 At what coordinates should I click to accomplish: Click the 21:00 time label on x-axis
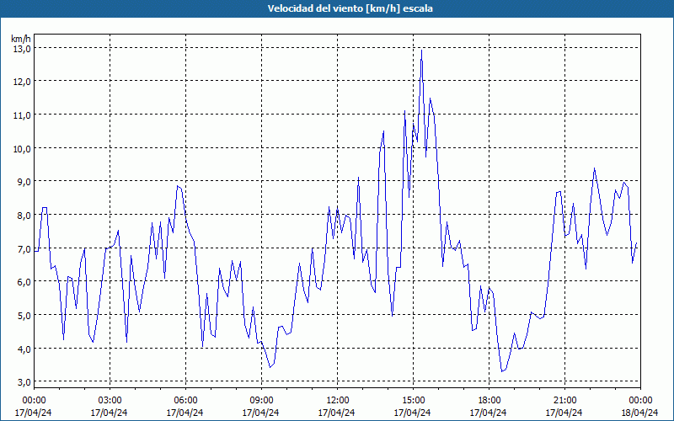564,401
